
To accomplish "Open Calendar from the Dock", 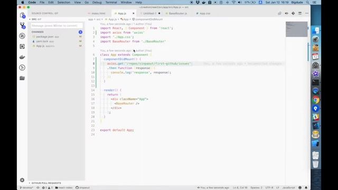I will coord(316,56).
